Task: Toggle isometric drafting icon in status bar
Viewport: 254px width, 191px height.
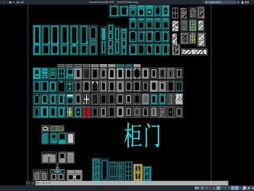Action: [225, 188]
